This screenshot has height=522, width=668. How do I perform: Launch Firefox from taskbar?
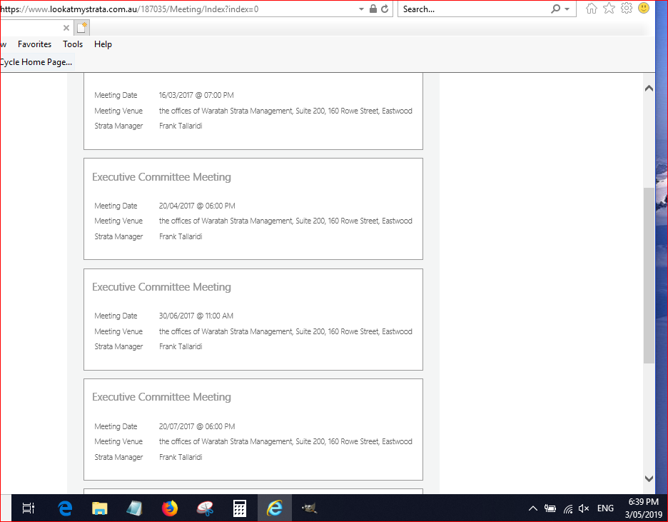170,508
